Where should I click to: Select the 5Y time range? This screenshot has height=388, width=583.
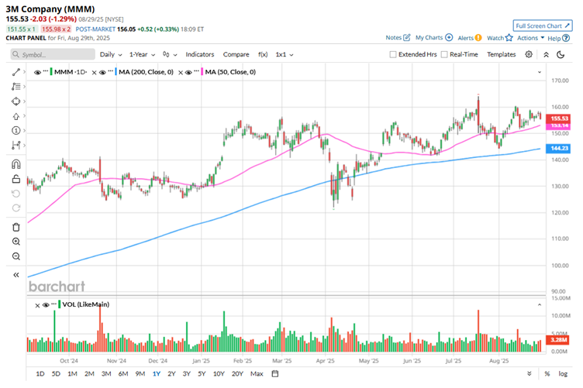[202, 373]
